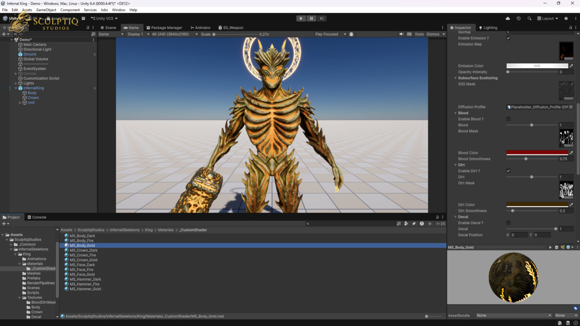Click Search by Type icon in Project
580x326 pixels.
coord(406,224)
